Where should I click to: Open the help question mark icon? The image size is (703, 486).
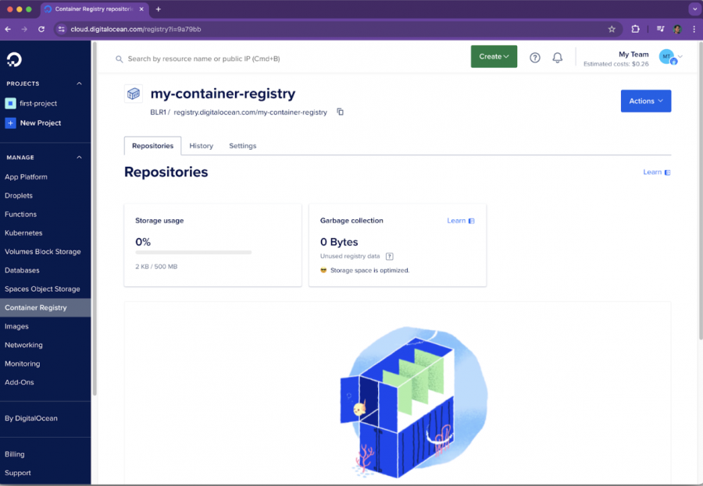click(x=535, y=57)
